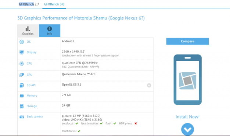
Task: Click 'video: UHD (4K) (3840 x 2160)' text
Action: tap(82, 120)
